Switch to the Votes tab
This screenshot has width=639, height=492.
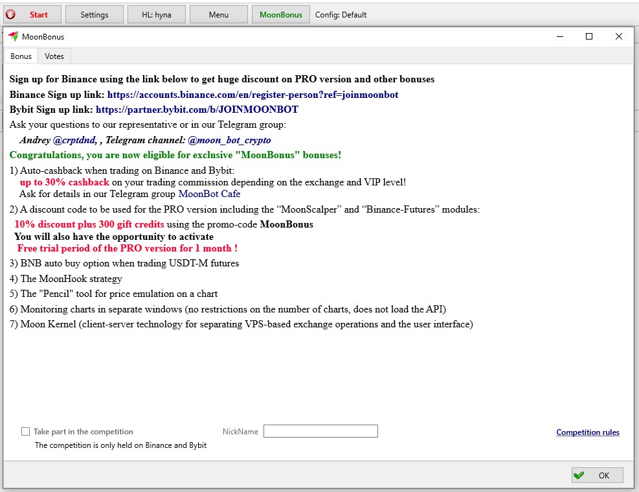pos(54,56)
